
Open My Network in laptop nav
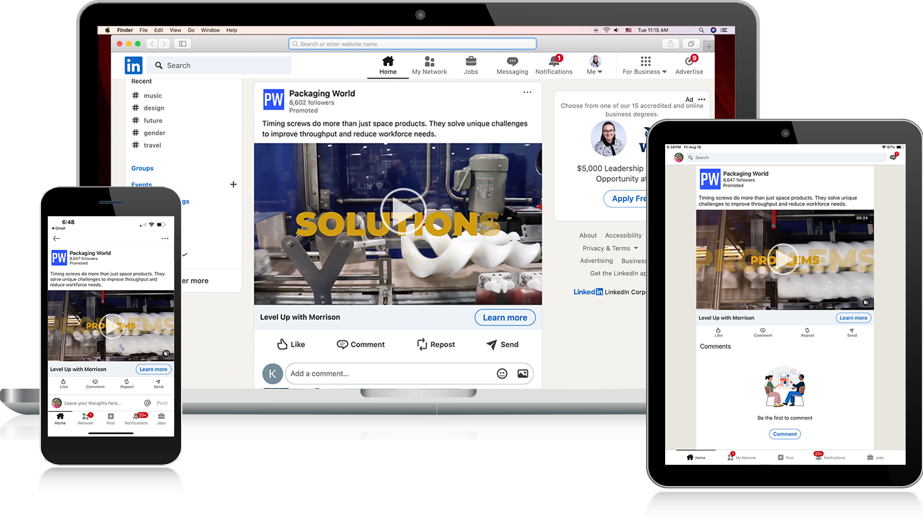click(x=429, y=65)
